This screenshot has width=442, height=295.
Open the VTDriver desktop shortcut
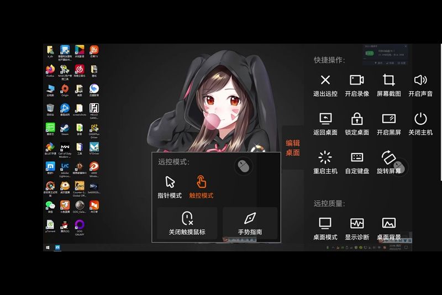pyautogui.click(x=94, y=149)
